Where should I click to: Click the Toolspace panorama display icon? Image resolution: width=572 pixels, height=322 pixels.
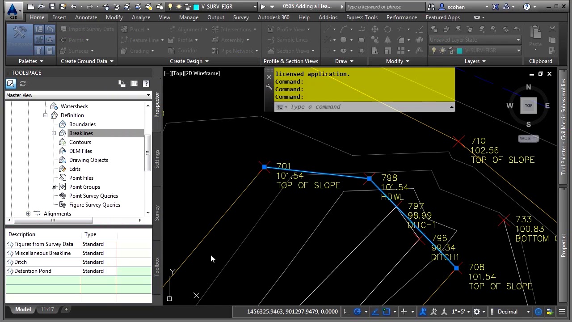pos(134,84)
